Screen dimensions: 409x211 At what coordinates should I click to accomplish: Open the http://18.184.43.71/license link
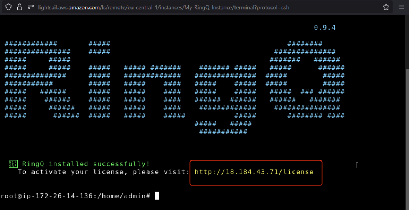[x=254, y=172]
